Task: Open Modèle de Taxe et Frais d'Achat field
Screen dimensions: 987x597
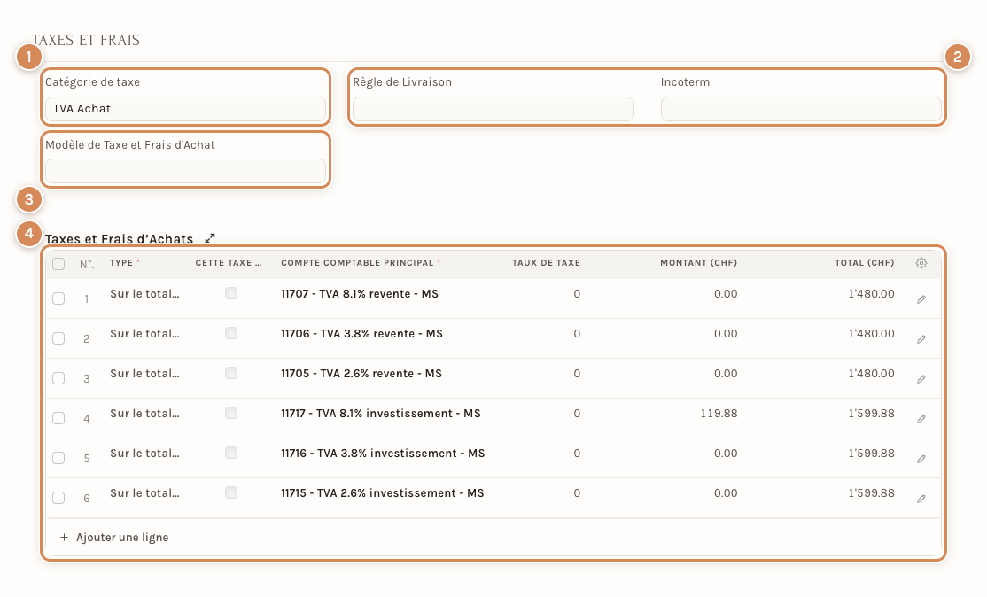Action: click(x=185, y=171)
